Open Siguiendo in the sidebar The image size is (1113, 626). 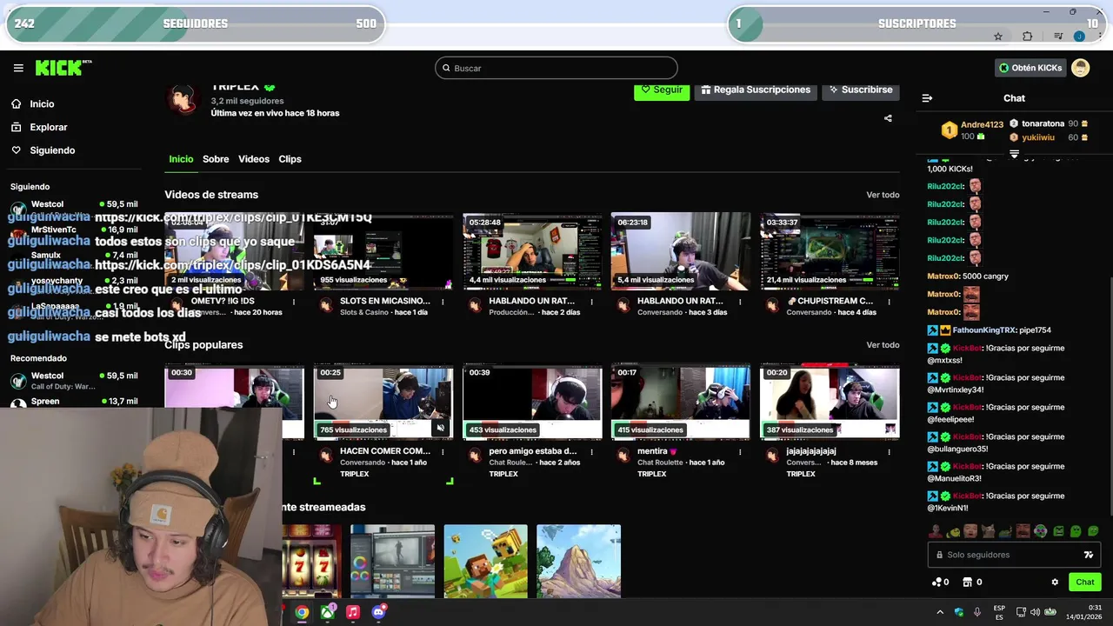click(x=52, y=150)
